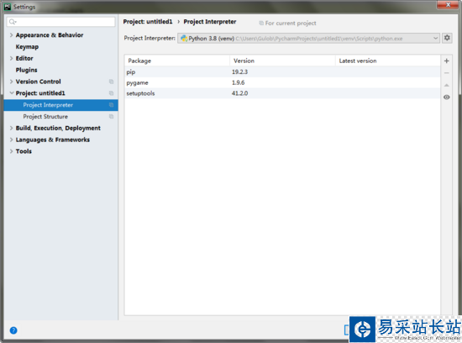
Task: Click into the settings search field
Action: point(61,22)
